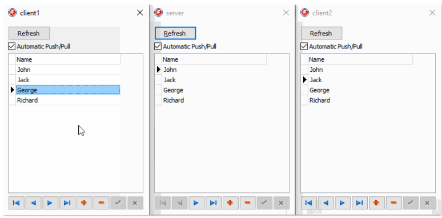Go to first record in client1 navigator
The image size is (442, 218).
(17, 203)
